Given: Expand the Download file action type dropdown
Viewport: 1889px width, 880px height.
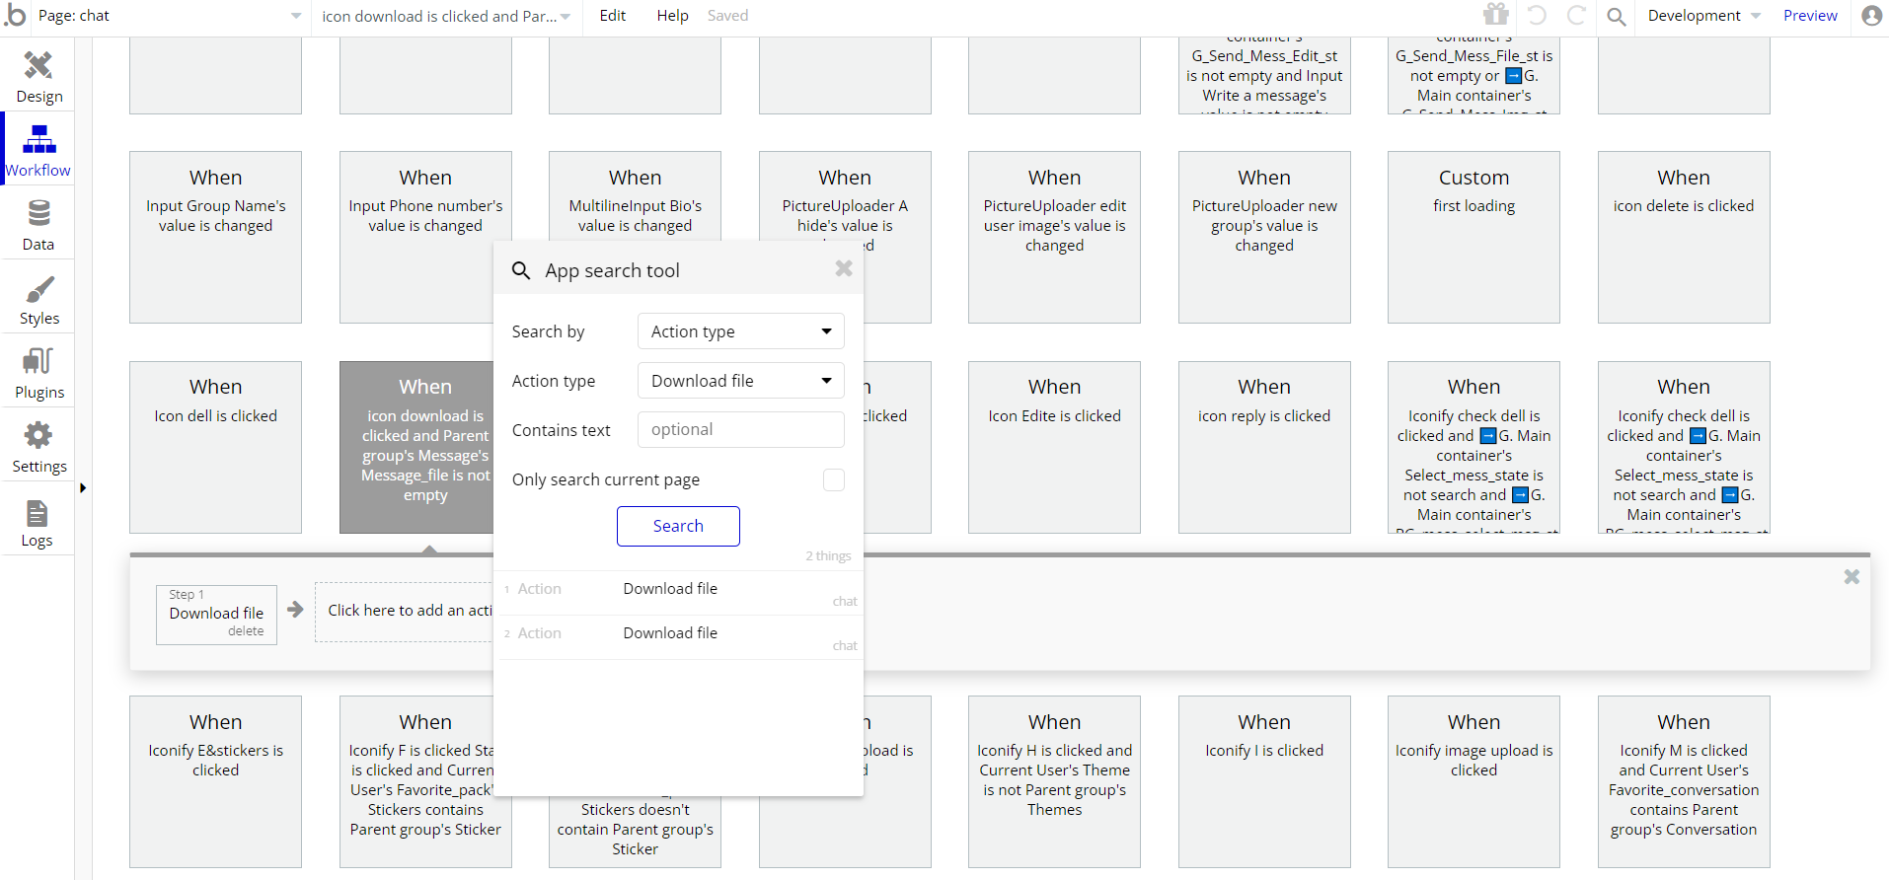Looking at the screenshot, I should click(x=740, y=381).
